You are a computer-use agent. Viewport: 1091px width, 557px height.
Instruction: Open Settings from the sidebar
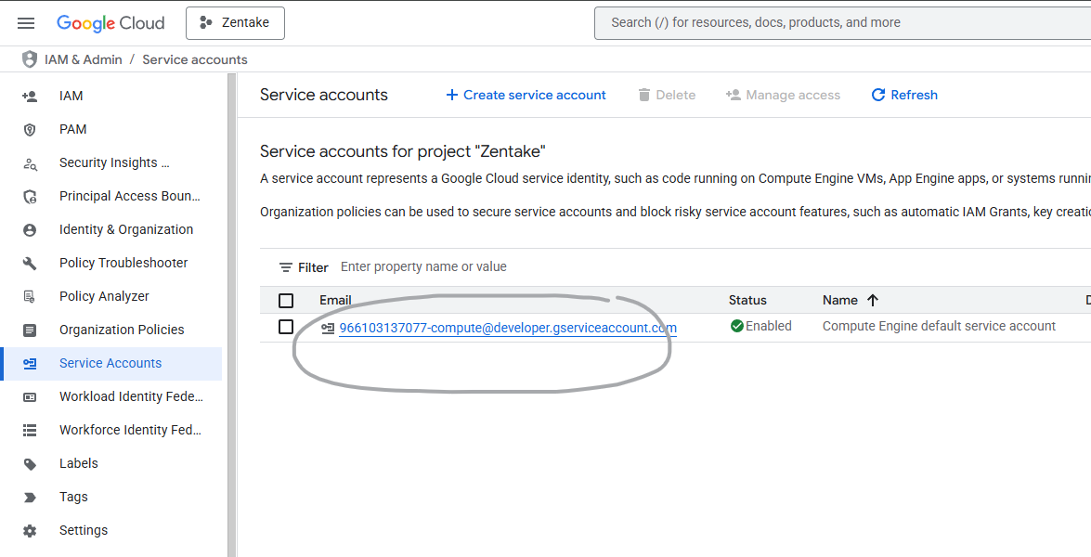[x=83, y=530]
